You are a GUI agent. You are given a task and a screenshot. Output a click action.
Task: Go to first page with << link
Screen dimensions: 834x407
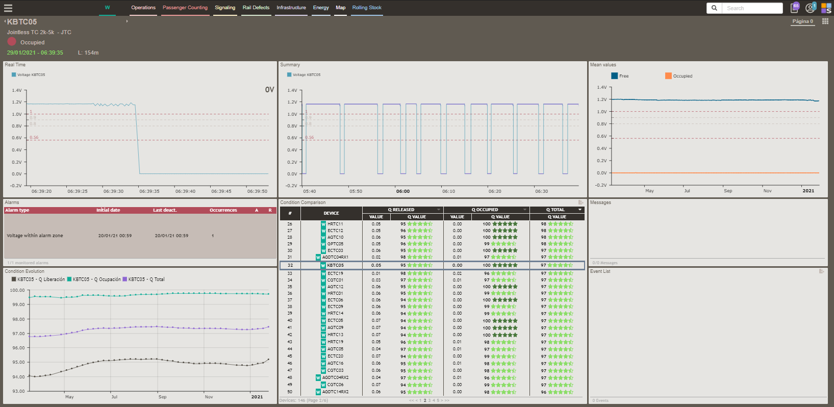(411, 400)
